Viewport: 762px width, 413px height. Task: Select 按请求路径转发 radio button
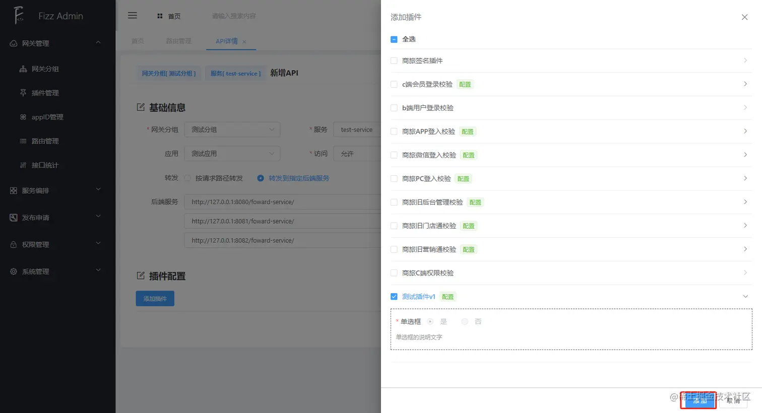point(187,178)
